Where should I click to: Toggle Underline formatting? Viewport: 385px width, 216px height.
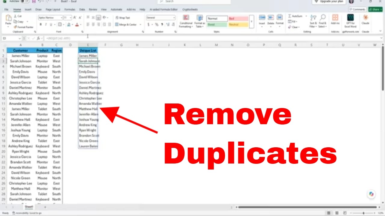(51, 25)
